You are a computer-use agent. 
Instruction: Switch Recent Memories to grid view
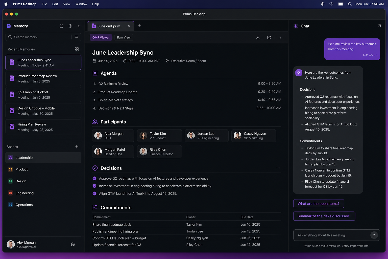click(77, 49)
